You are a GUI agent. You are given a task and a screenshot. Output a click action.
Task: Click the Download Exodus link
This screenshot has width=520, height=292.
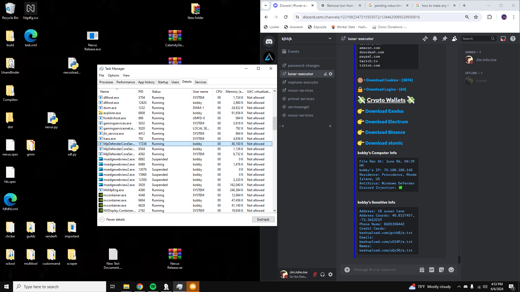(384, 111)
